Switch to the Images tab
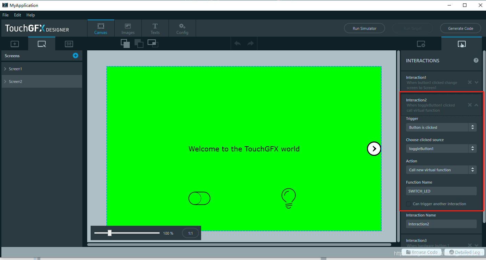The width and height of the screenshot is (486, 260). (x=128, y=28)
